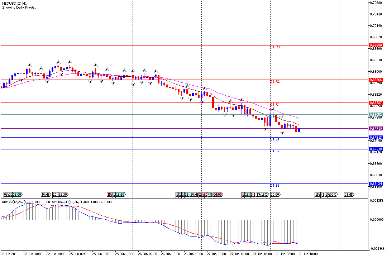Click the 22:30 event time marker

click(x=63, y=195)
